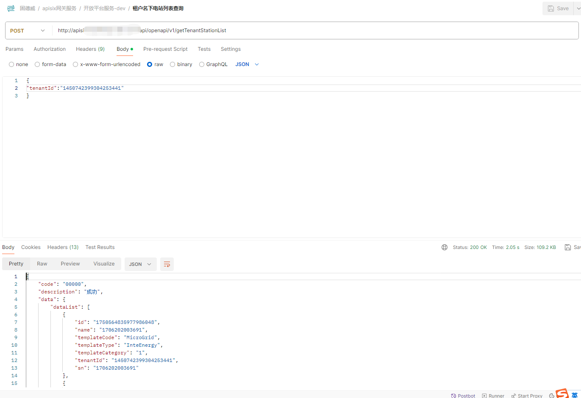Click the globe network information icon
Viewport: 581px width, 398px height.
445,247
